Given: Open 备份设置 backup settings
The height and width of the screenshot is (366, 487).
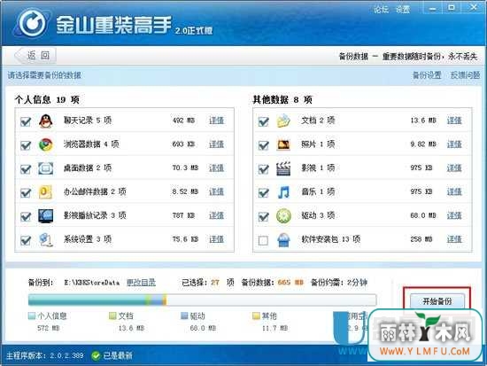Looking at the screenshot, I should coord(427,75).
